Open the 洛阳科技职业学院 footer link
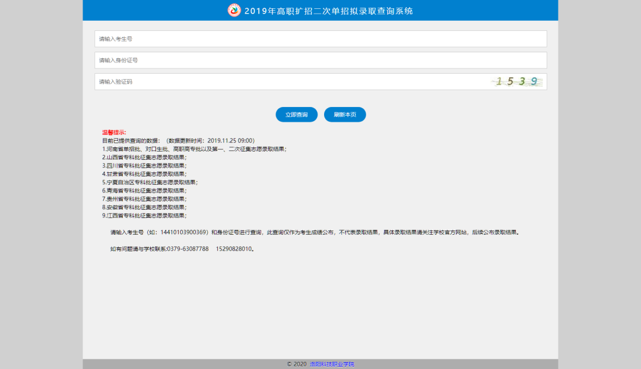The image size is (641, 369). (332, 364)
